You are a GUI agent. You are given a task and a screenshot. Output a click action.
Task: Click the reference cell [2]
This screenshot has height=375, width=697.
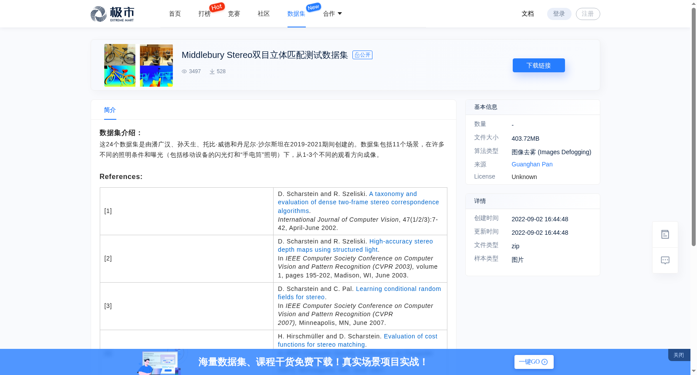click(186, 259)
